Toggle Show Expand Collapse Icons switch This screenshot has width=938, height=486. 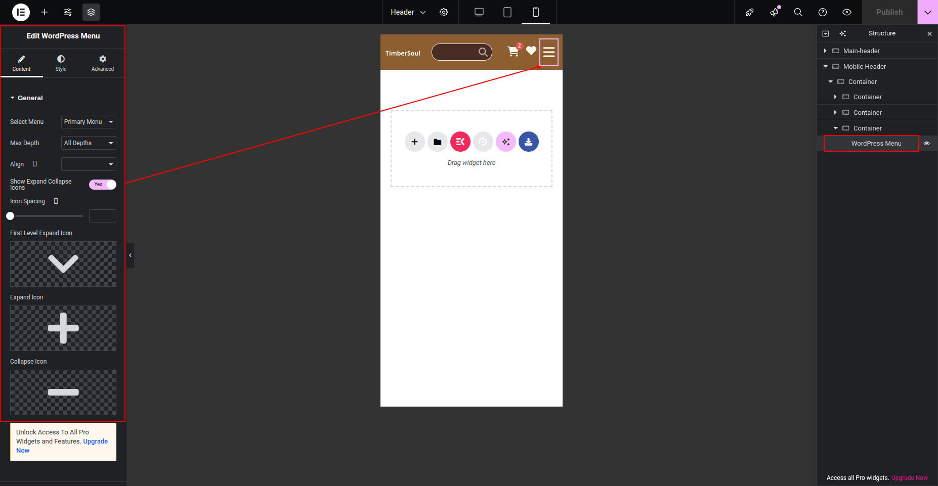click(x=103, y=185)
